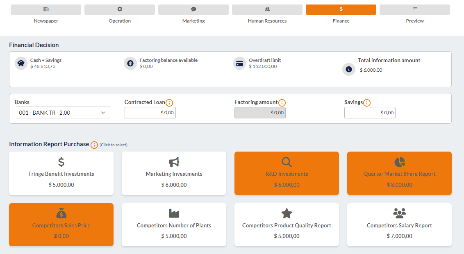The image size is (464, 254).
Task: Click the Factoring amount info icon
Action: click(x=282, y=103)
